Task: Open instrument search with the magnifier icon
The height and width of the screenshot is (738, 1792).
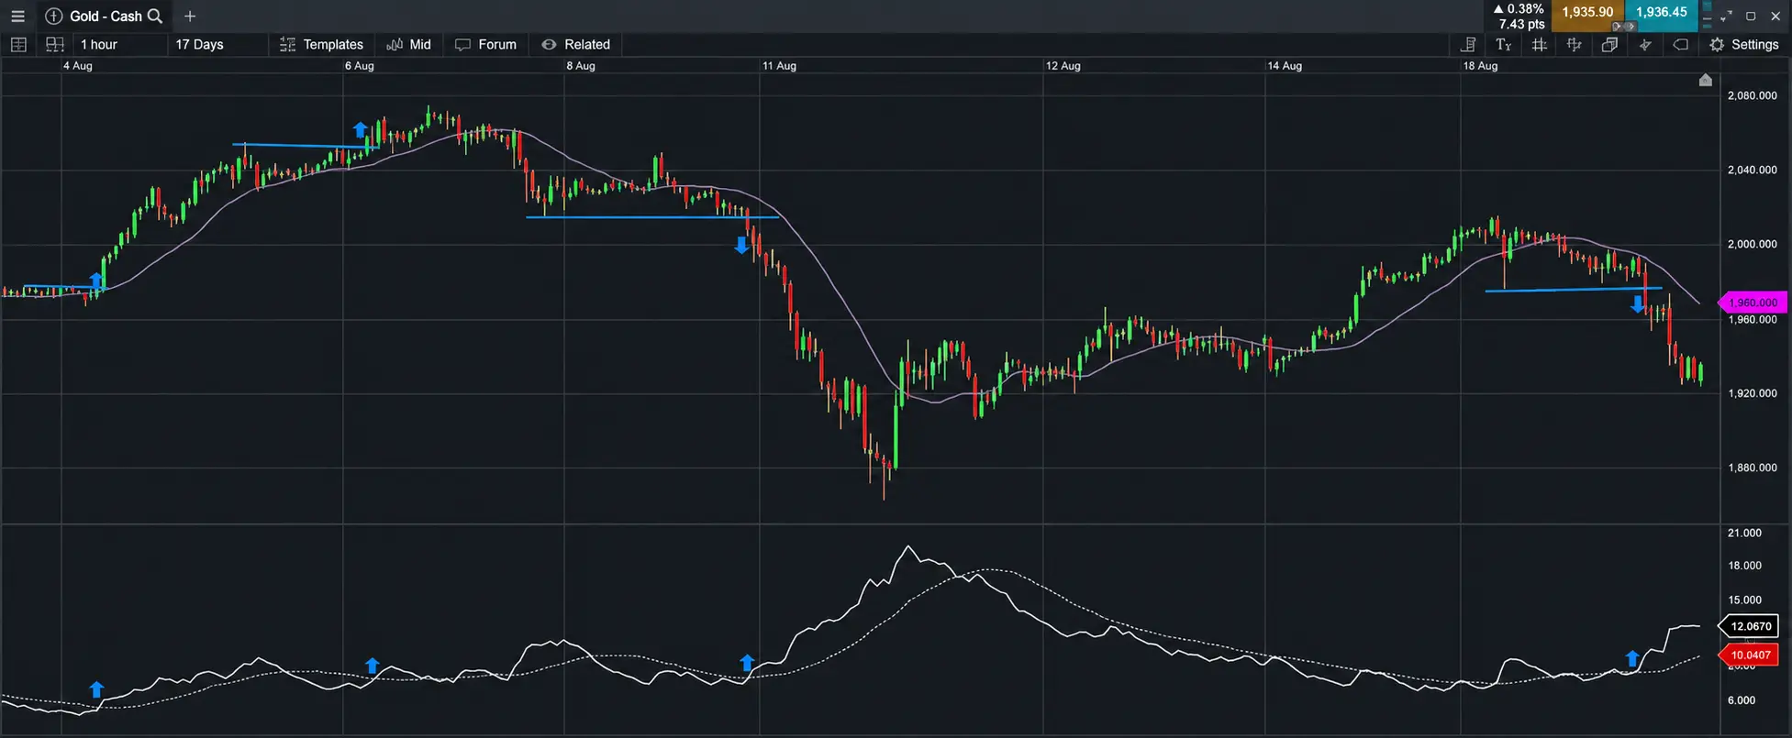Action: click(x=155, y=17)
